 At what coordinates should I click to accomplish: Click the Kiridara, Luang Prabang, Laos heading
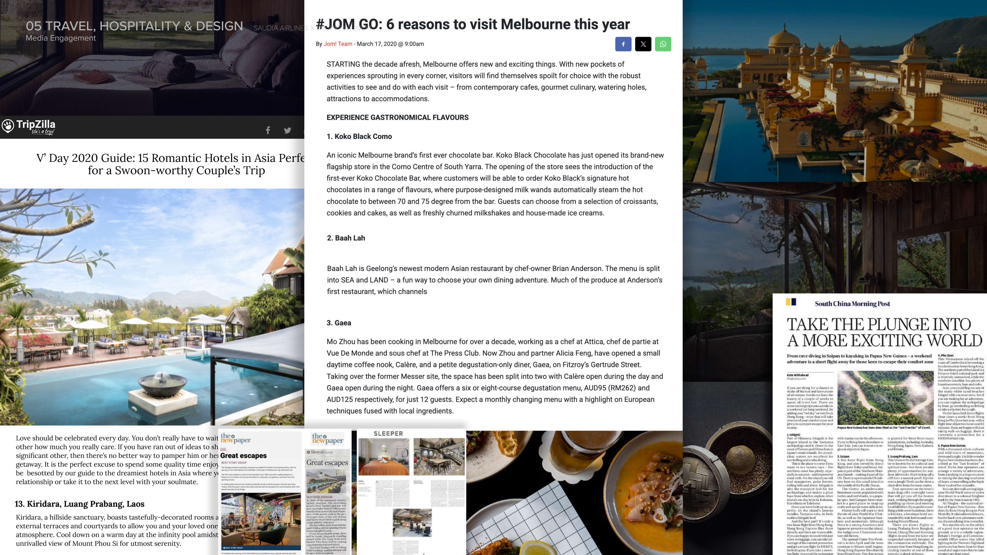80,504
